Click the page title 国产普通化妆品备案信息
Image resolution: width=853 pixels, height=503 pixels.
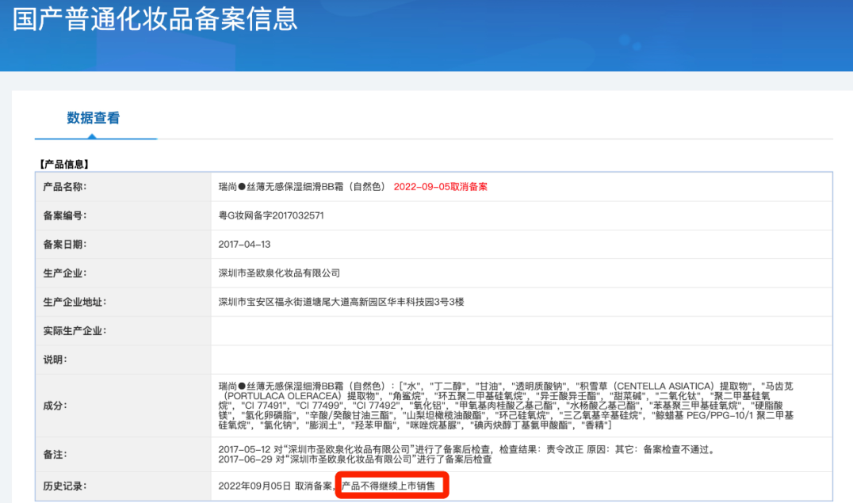click(x=155, y=19)
